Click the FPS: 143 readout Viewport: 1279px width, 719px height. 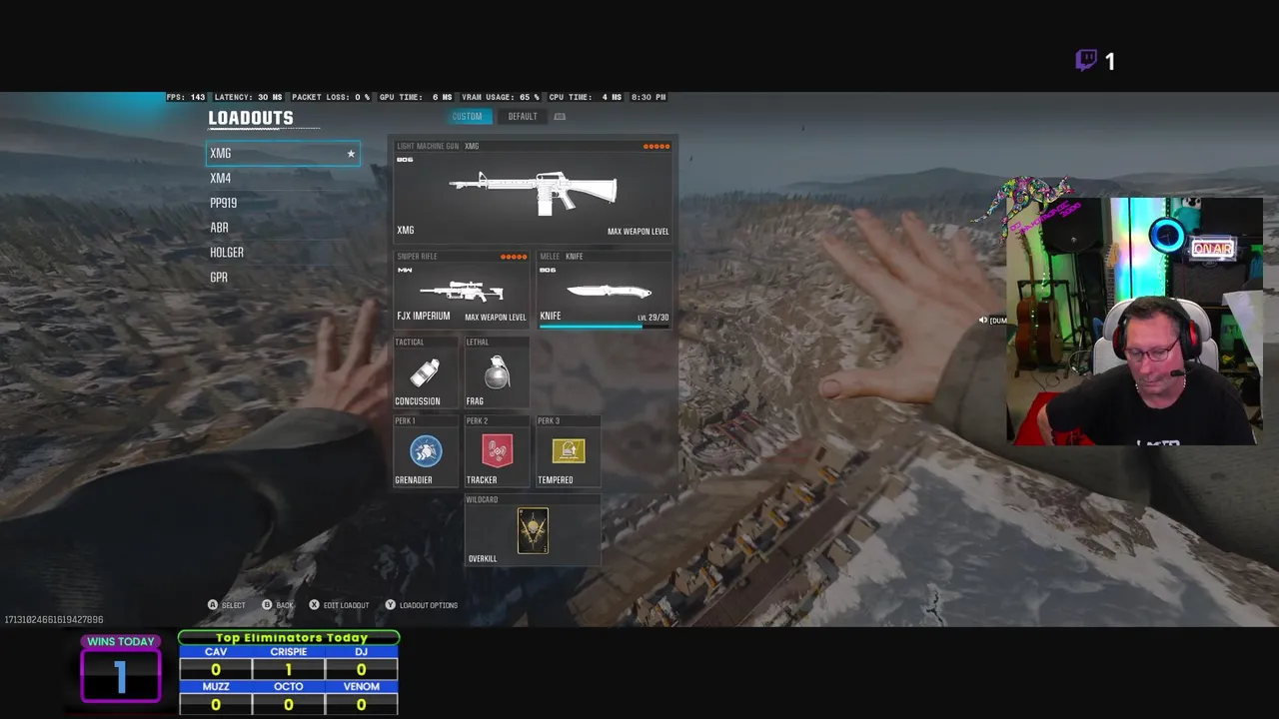[x=186, y=97]
